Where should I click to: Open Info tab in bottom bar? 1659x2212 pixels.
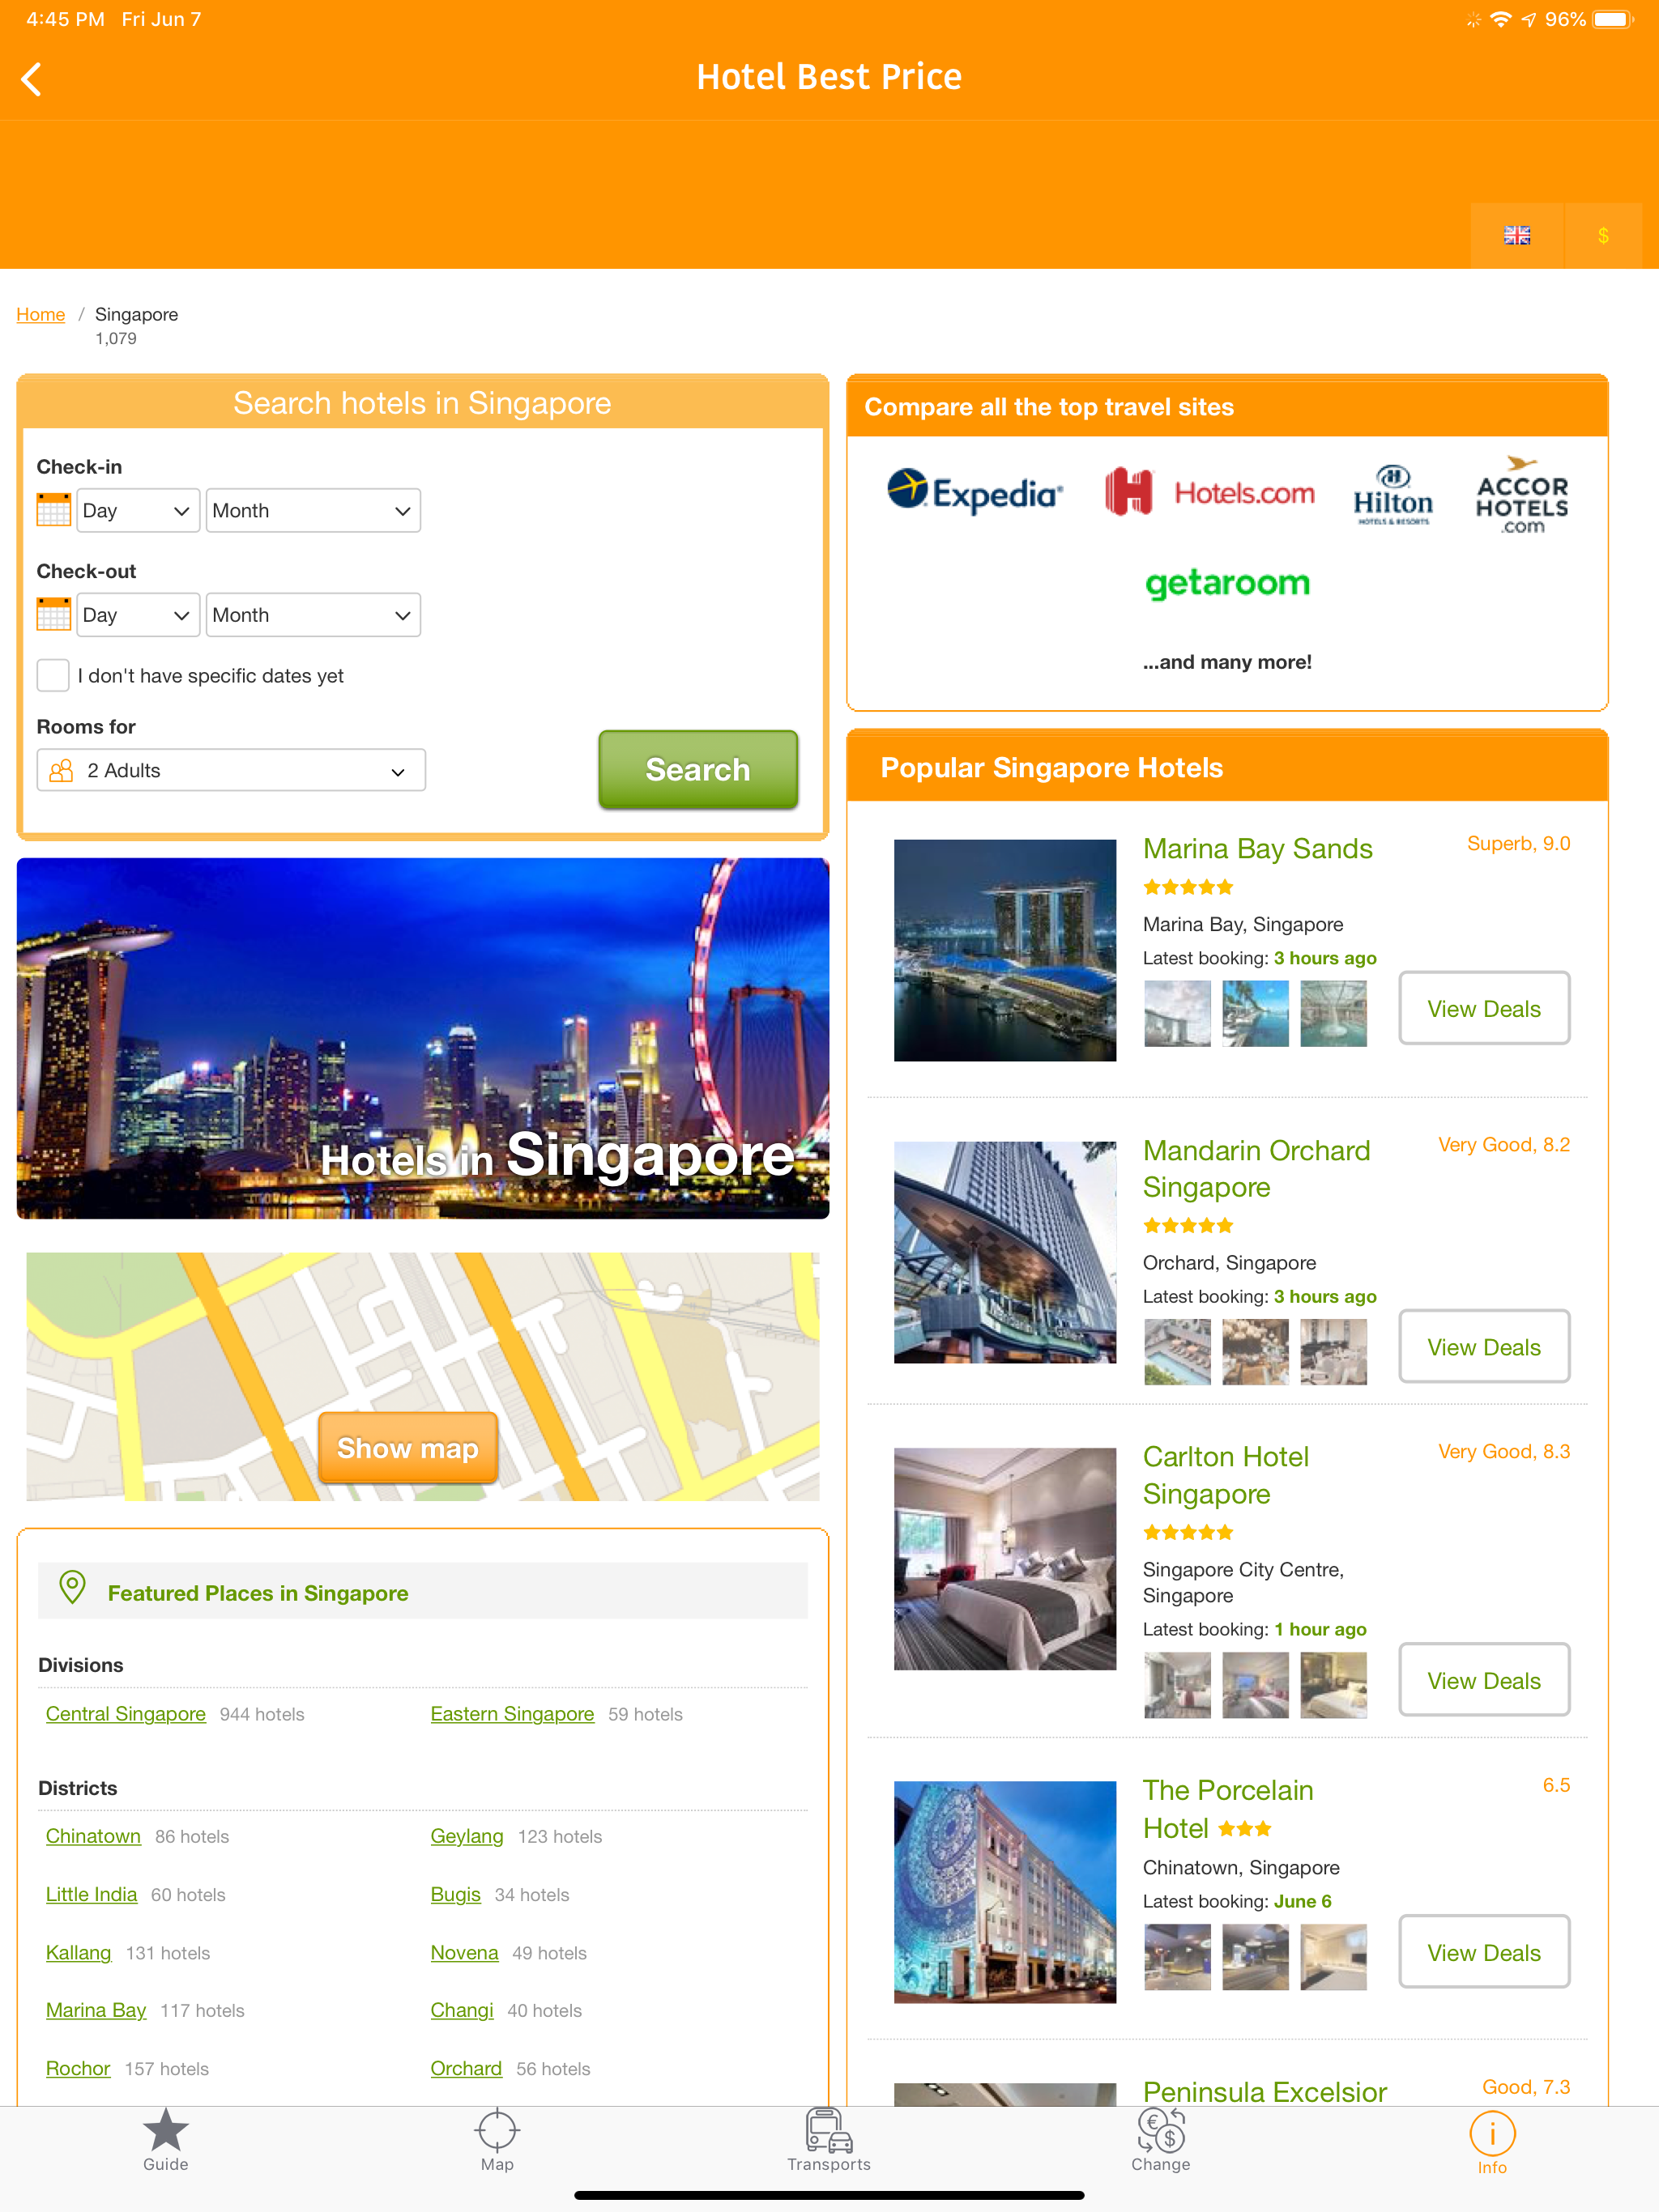pos(1492,2143)
